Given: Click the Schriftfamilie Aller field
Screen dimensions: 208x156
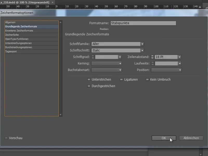Looking at the screenshot, I should 116,44.
